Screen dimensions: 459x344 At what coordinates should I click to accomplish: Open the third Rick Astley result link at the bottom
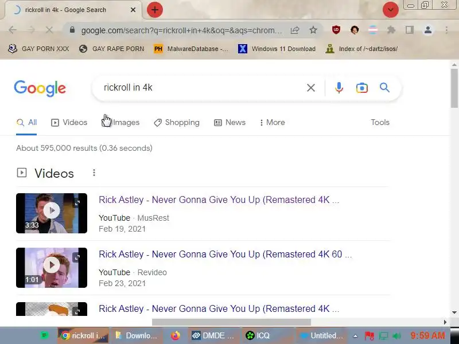pyautogui.click(x=219, y=308)
